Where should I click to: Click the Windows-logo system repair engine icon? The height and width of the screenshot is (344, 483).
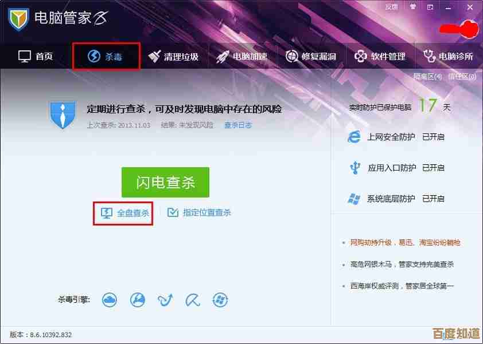220,299
